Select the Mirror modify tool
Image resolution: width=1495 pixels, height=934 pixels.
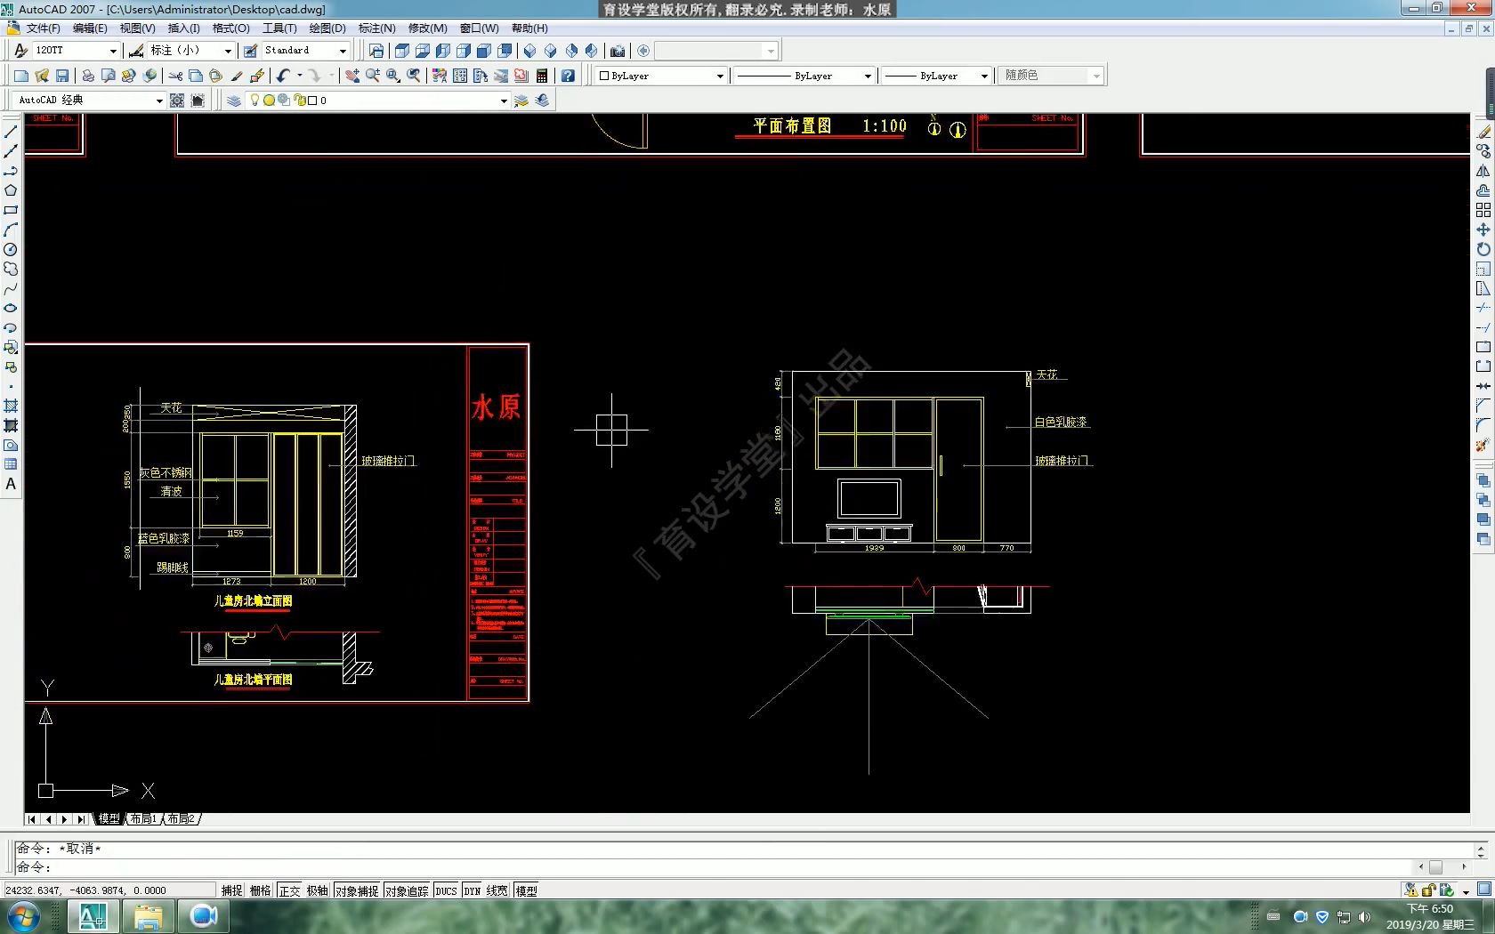1483,171
